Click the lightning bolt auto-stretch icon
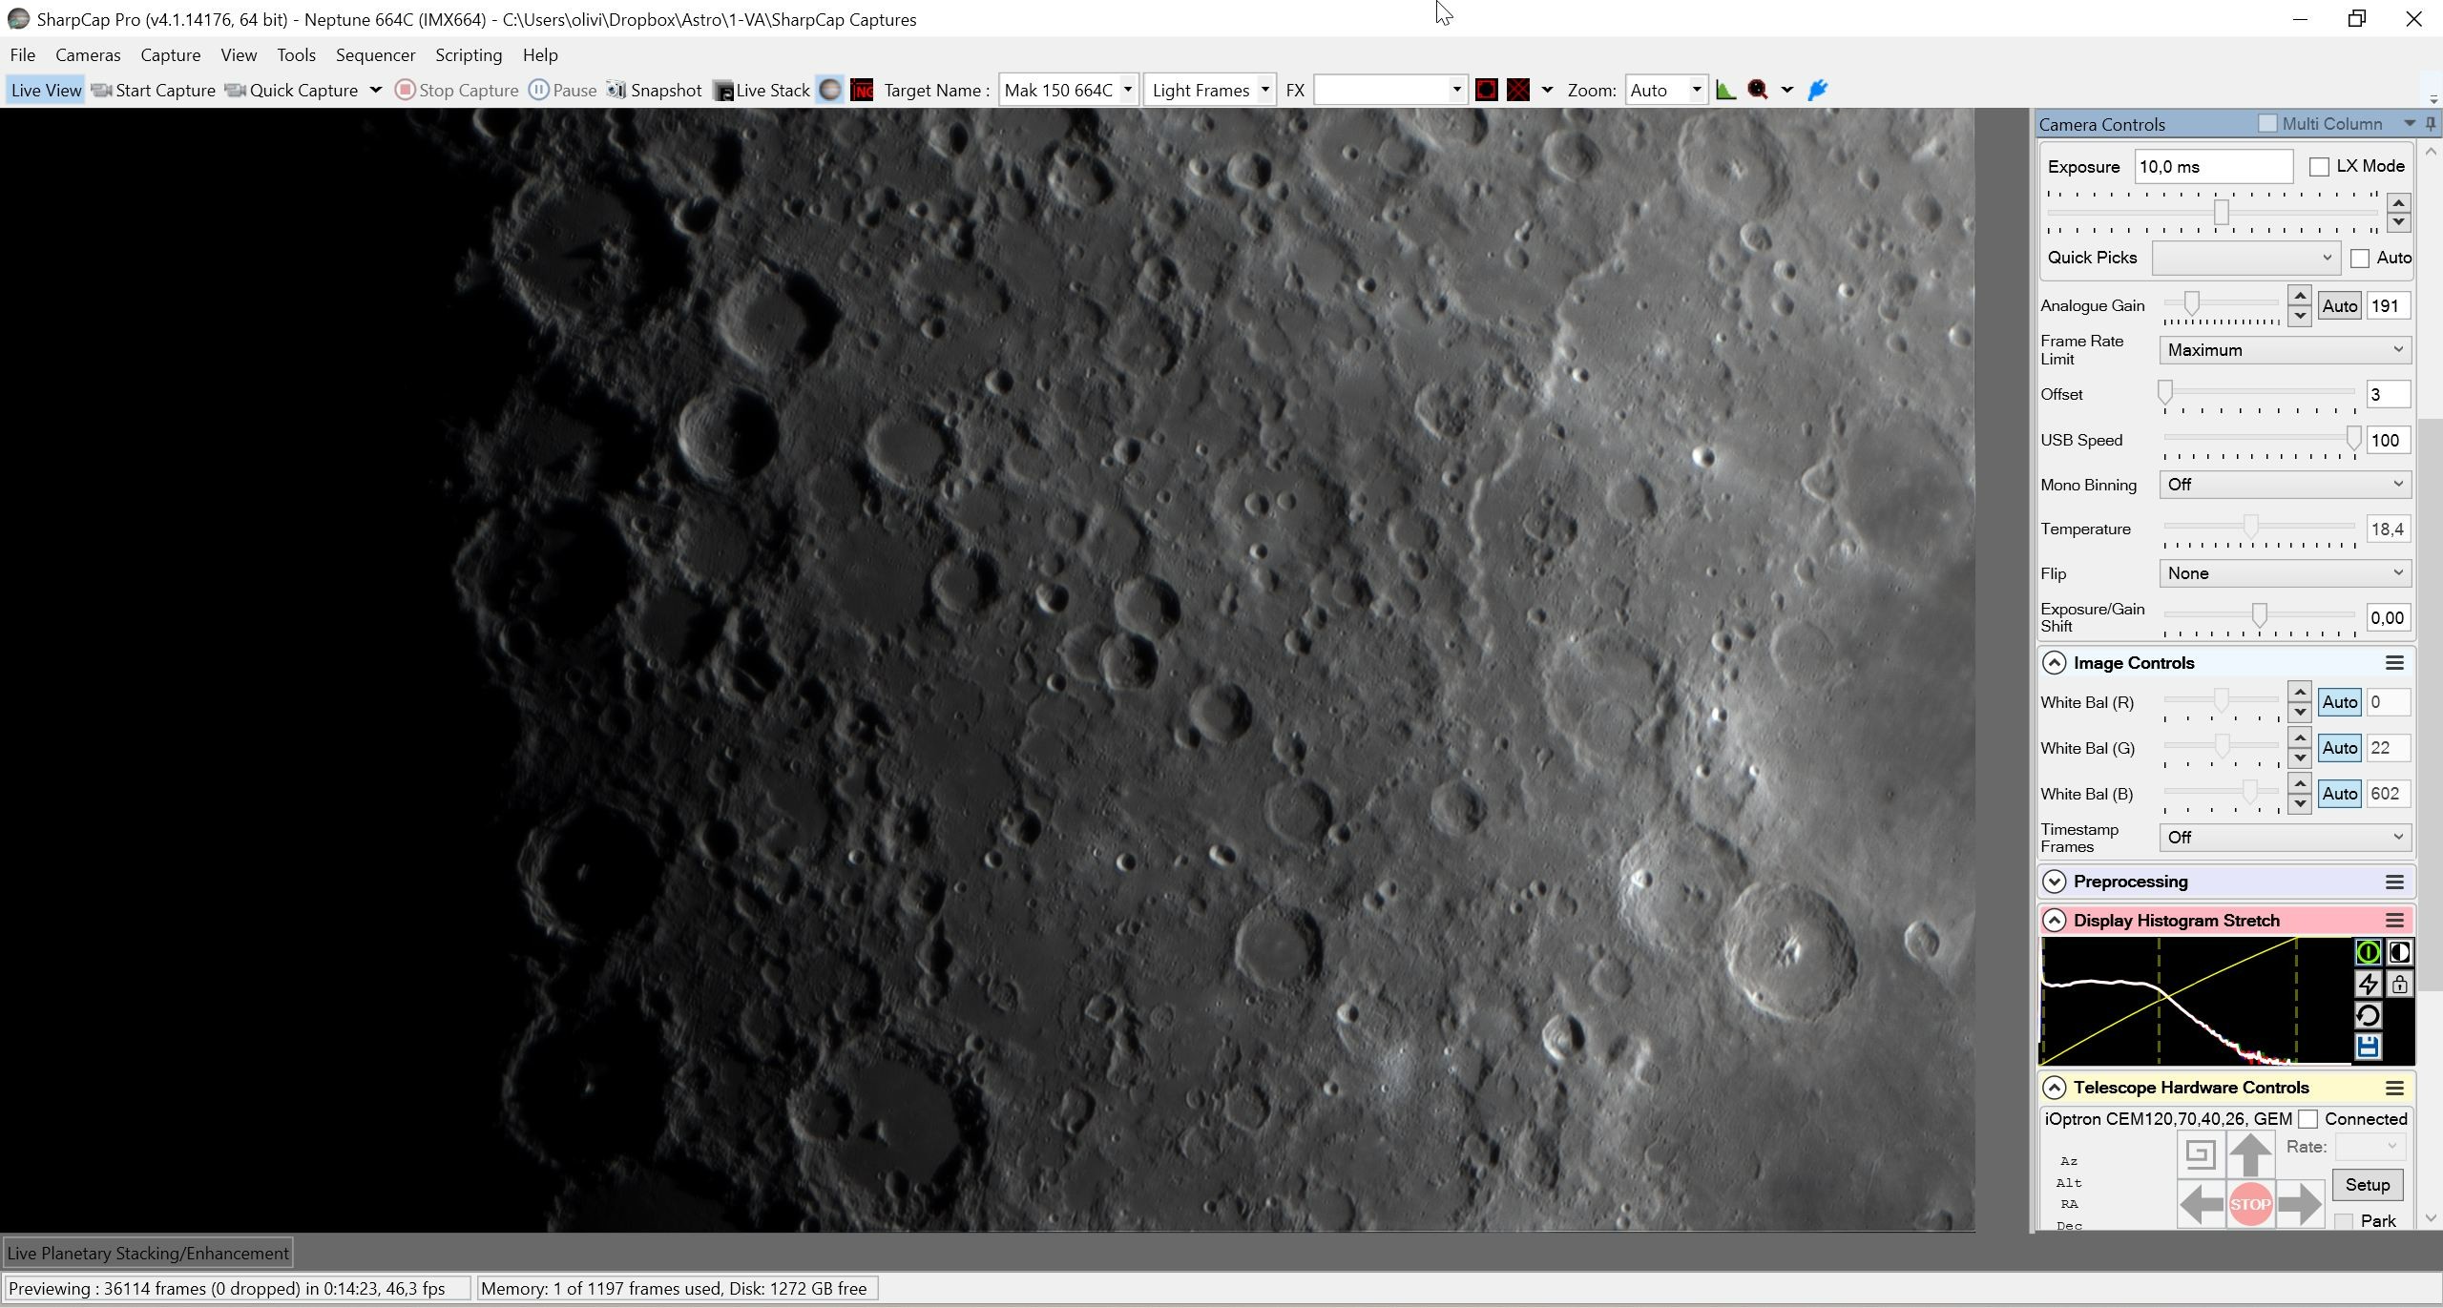This screenshot has width=2443, height=1308. point(2368,984)
